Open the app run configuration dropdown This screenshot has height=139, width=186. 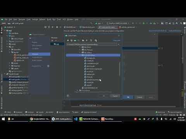[x=99, y=23]
